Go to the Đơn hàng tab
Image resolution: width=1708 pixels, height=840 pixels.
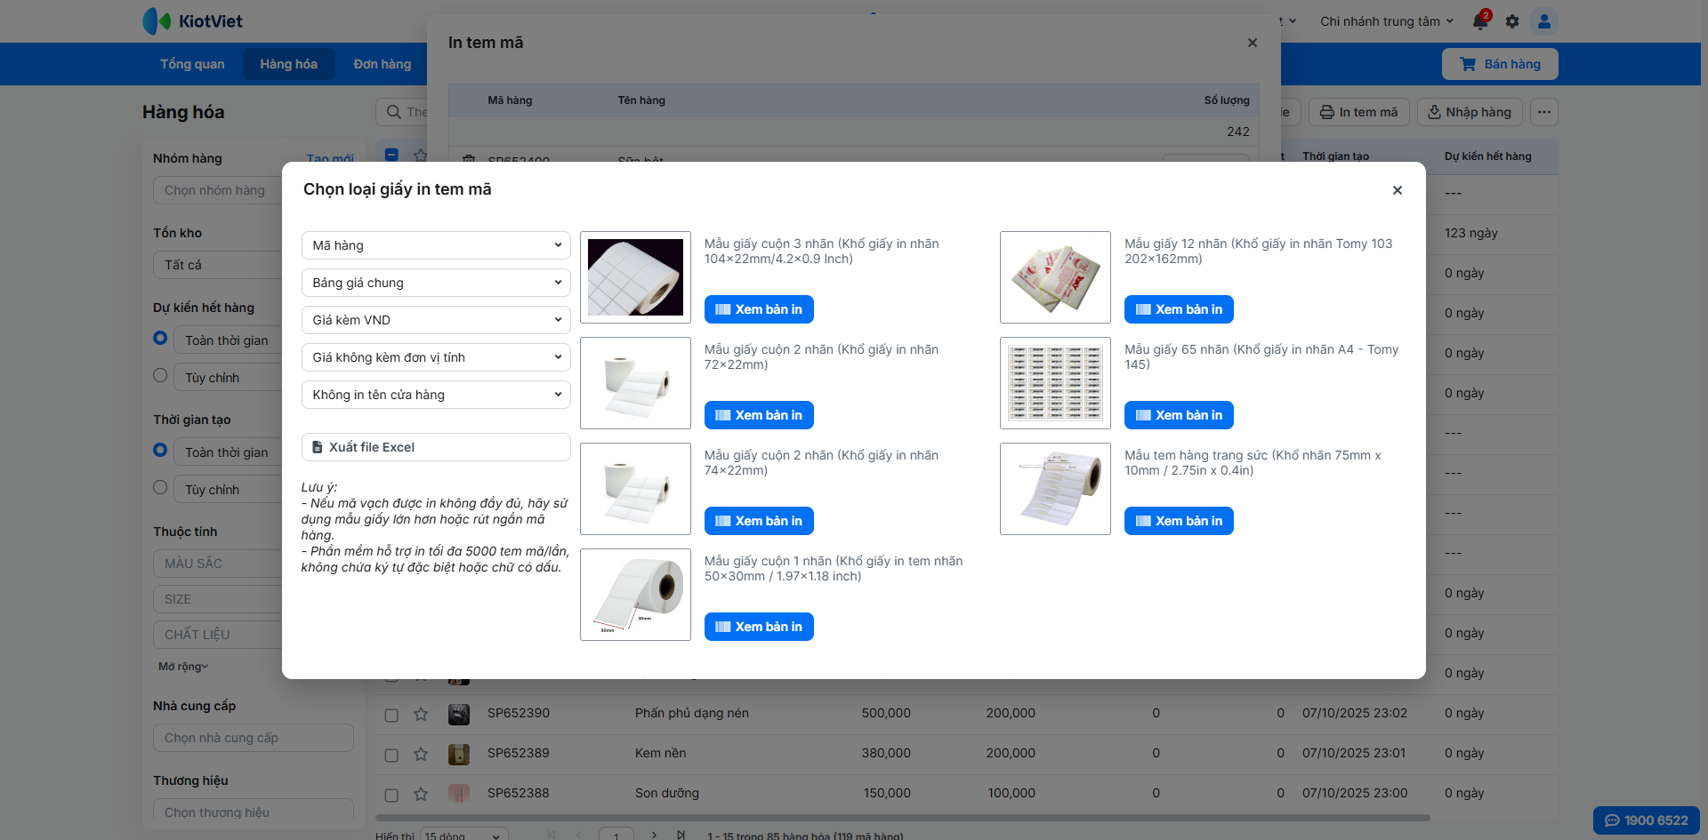click(x=383, y=64)
